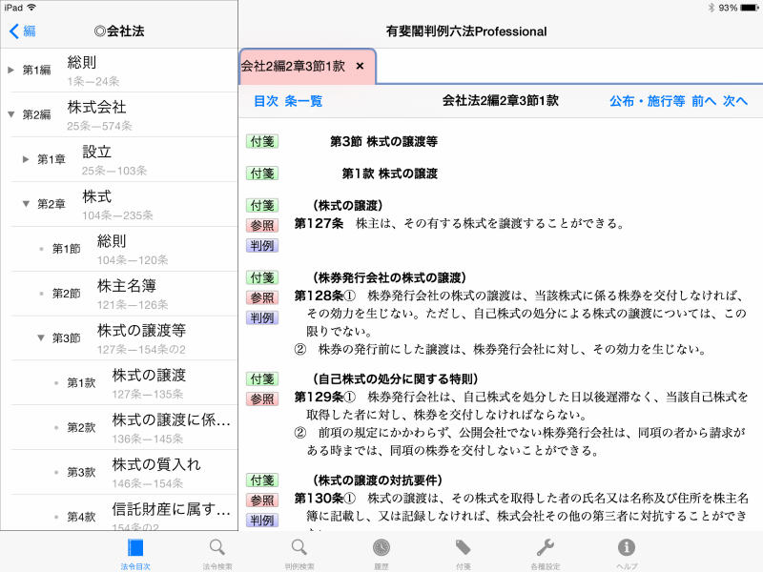Image resolution: width=763 pixels, height=572 pixels.
Task: Open 目次 link
Action: pyautogui.click(x=266, y=101)
